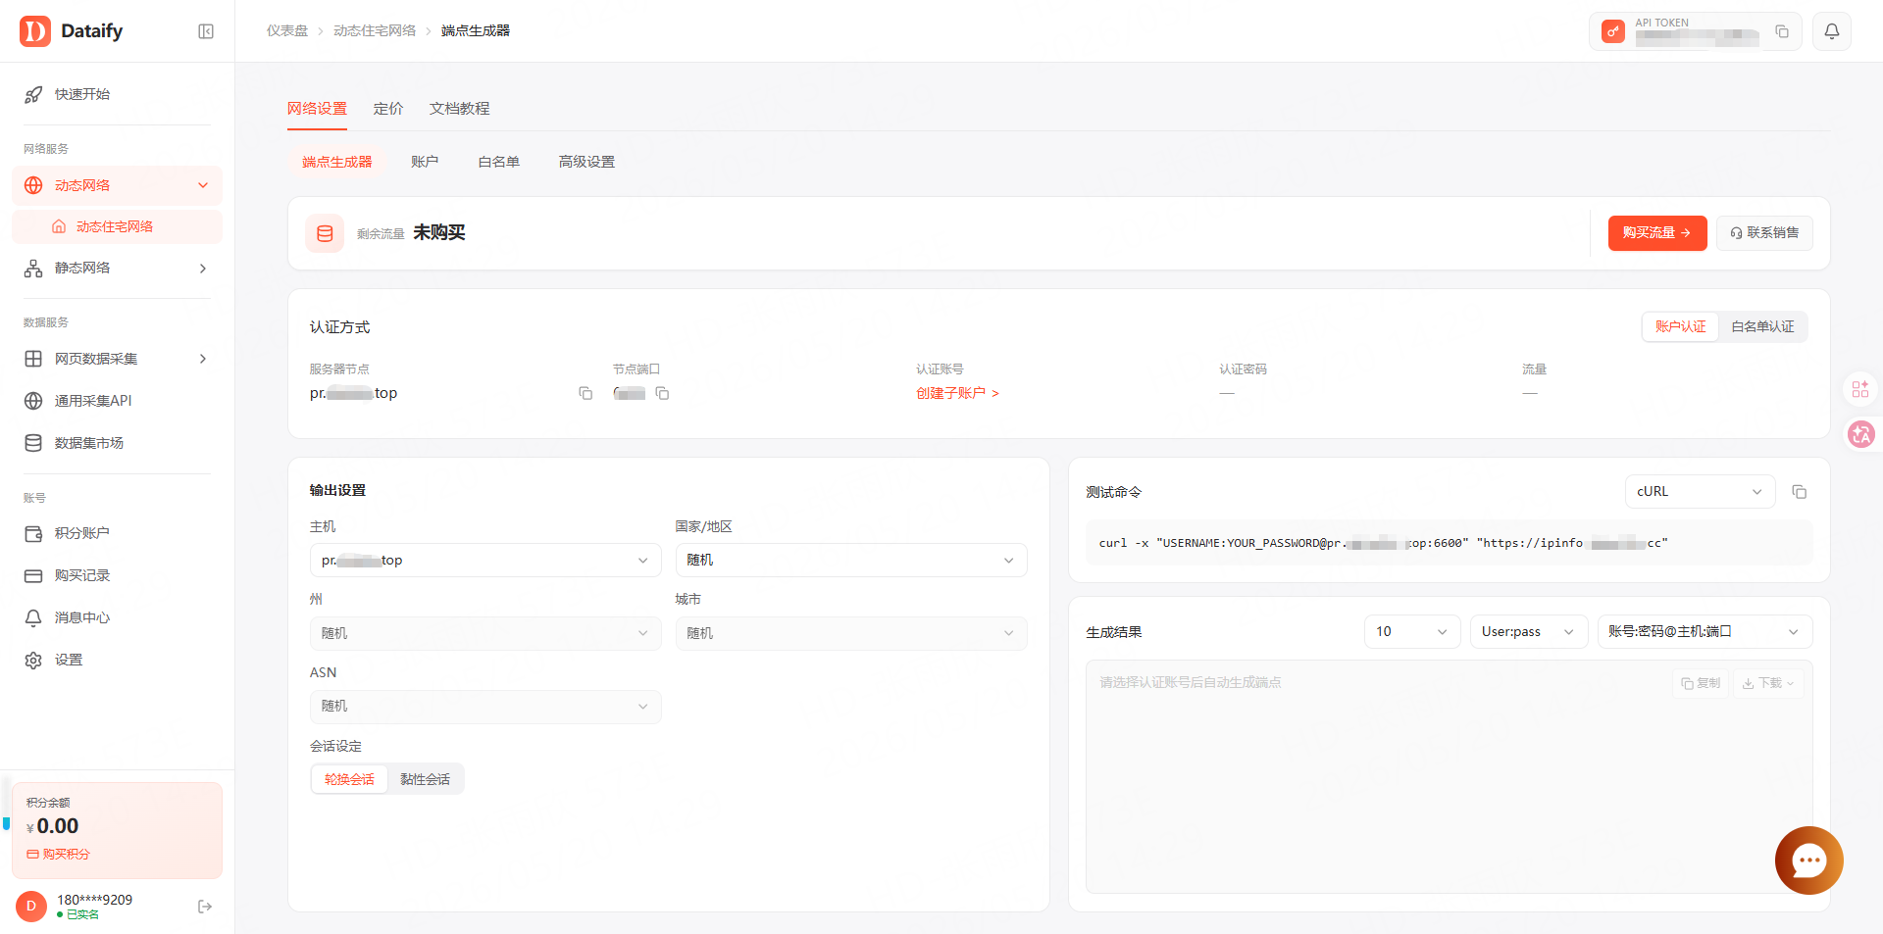The height and width of the screenshot is (934, 1883).
Task: Open 购买记录 in sidebar
Action: (118, 575)
